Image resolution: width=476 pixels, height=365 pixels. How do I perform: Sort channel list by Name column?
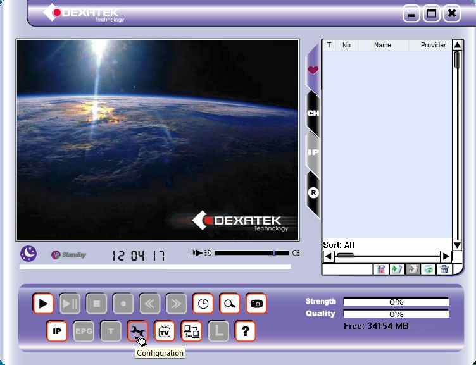[383, 45]
